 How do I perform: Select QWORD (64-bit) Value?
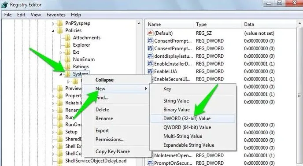point(193,127)
